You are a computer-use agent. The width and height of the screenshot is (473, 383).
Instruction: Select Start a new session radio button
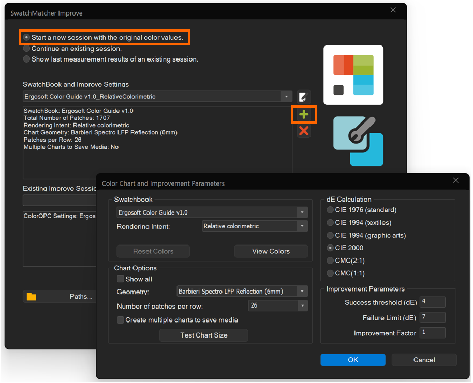click(x=26, y=37)
